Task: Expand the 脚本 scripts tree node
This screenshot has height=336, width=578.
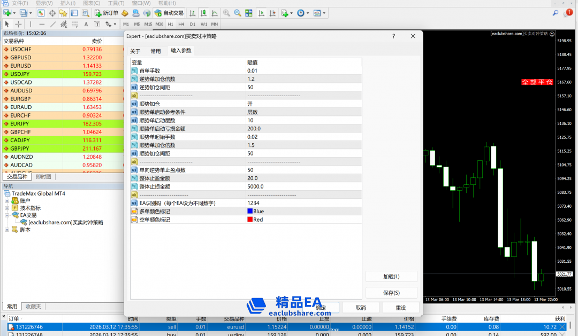Action: [x=7, y=230]
